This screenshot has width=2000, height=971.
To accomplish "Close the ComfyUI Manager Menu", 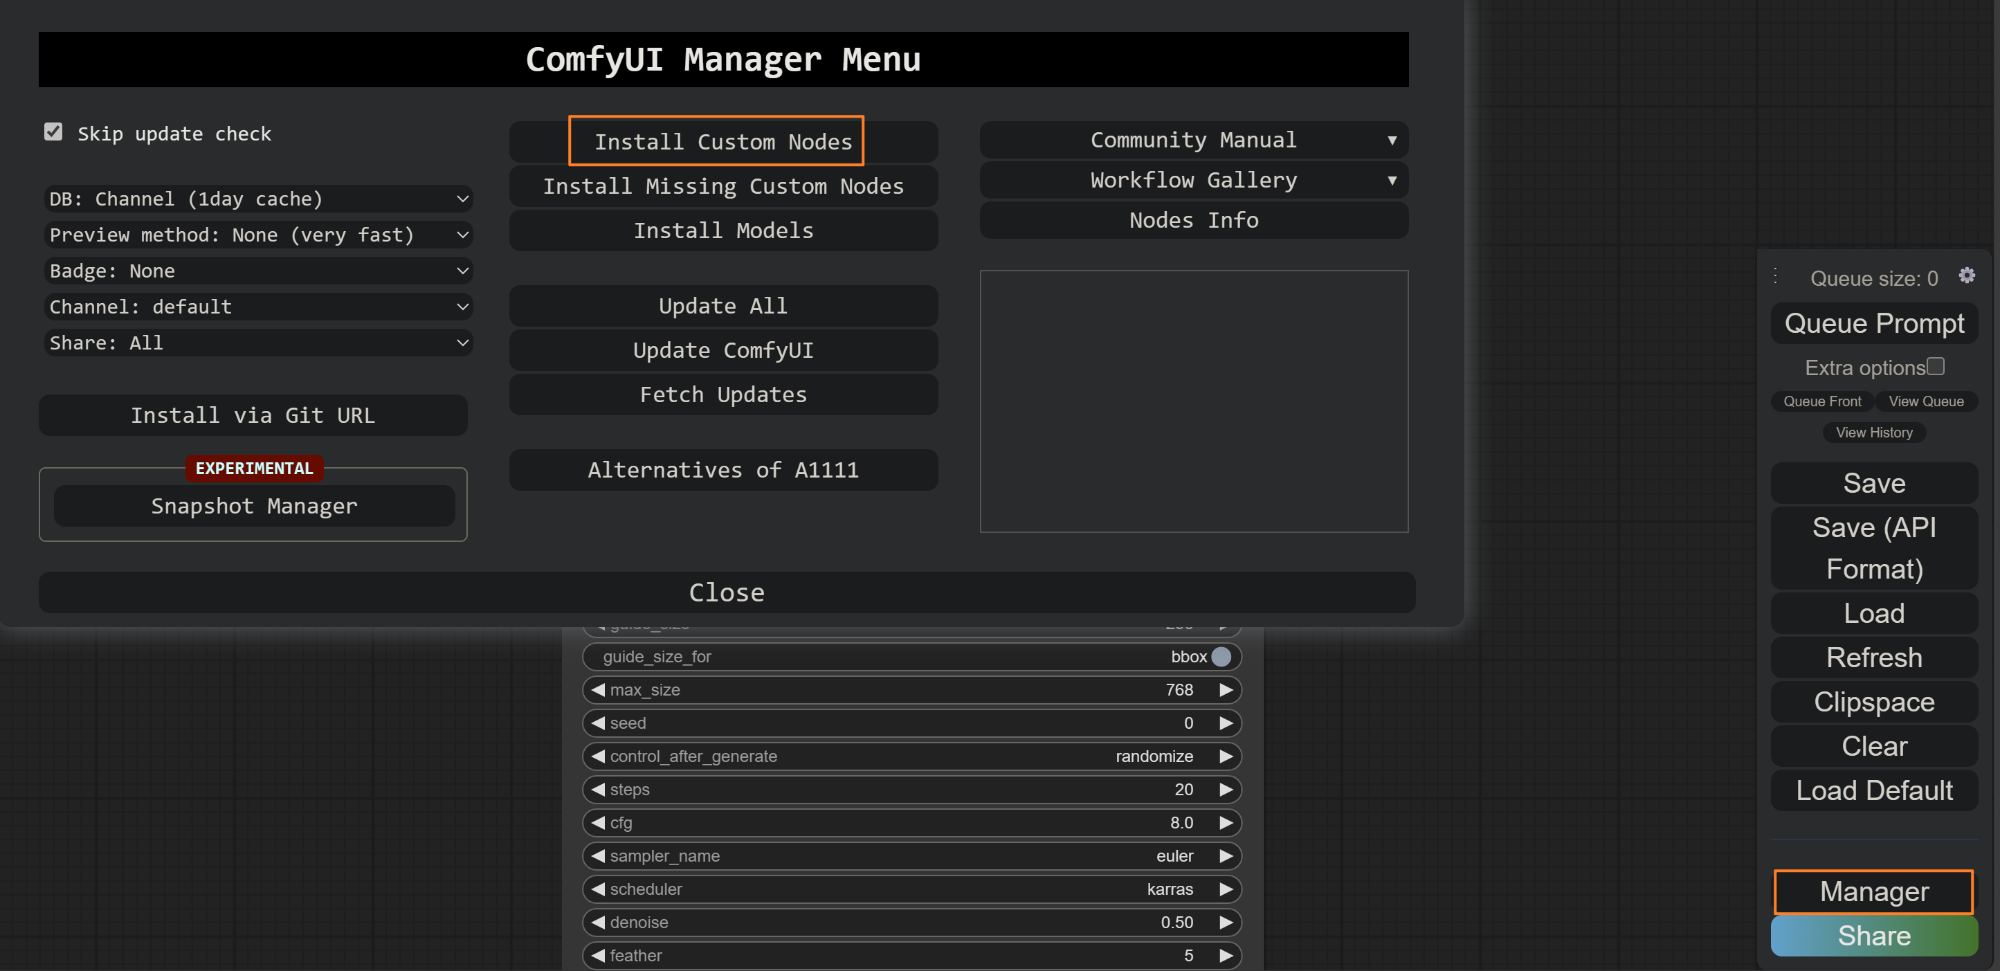I will coord(727,592).
